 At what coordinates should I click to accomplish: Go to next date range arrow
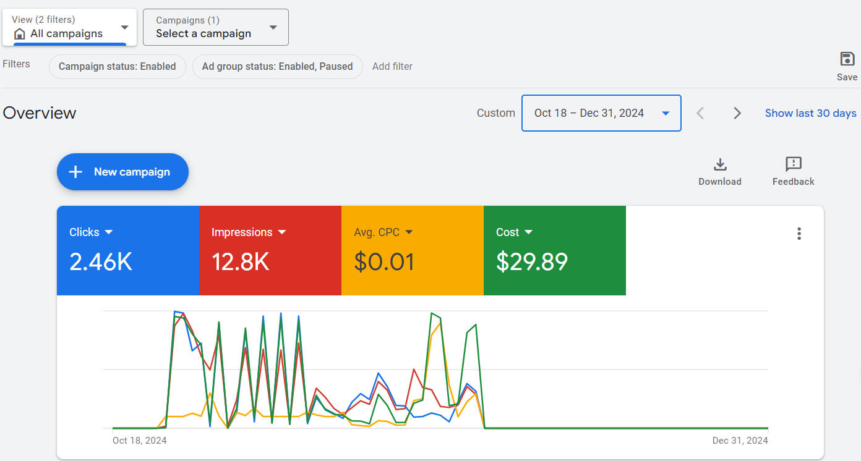click(737, 113)
